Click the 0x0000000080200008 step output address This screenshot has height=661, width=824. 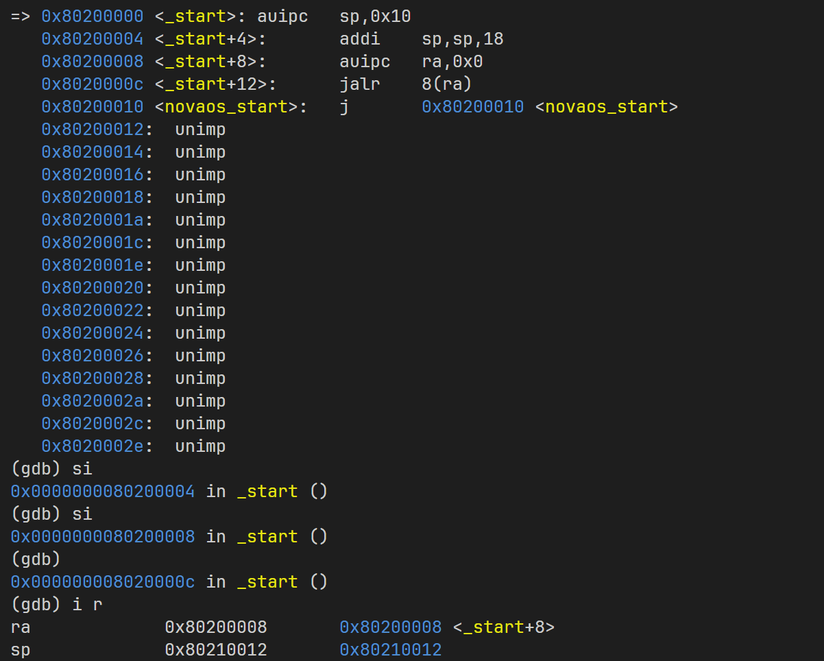click(x=103, y=537)
